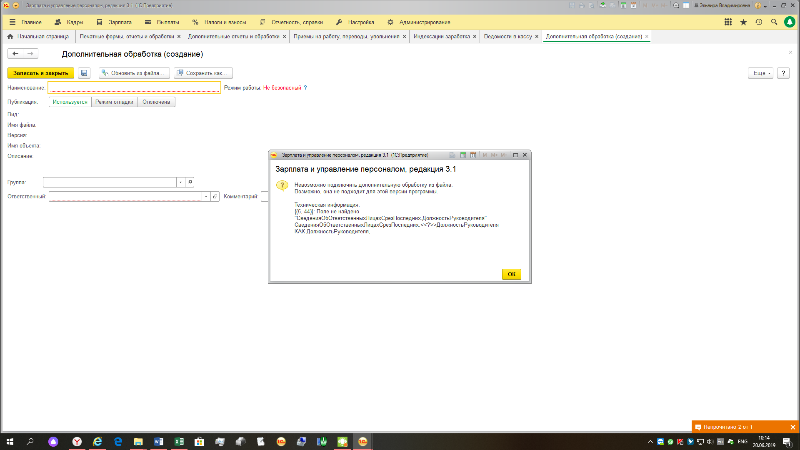Open the Настройка section
The image size is (800, 450).
[x=355, y=22]
